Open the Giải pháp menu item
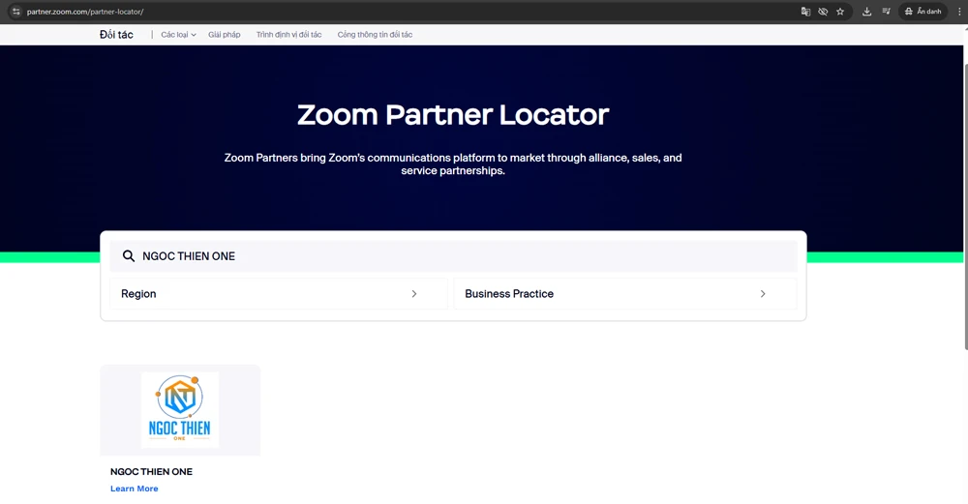 [x=225, y=35]
